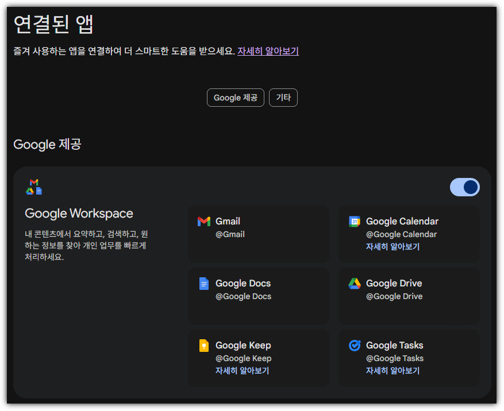Click the Google Tasks card title

395,345
